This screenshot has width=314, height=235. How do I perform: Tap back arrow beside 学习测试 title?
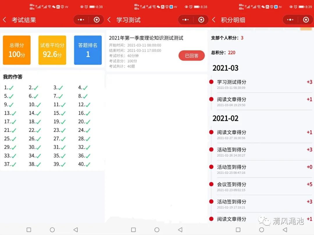[109, 20]
